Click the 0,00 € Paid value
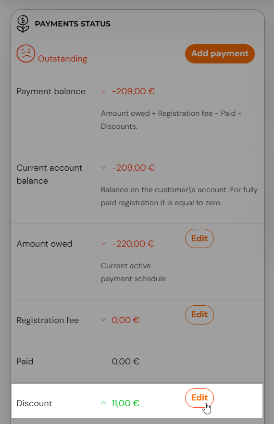This screenshot has height=424, width=274. coord(125,362)
